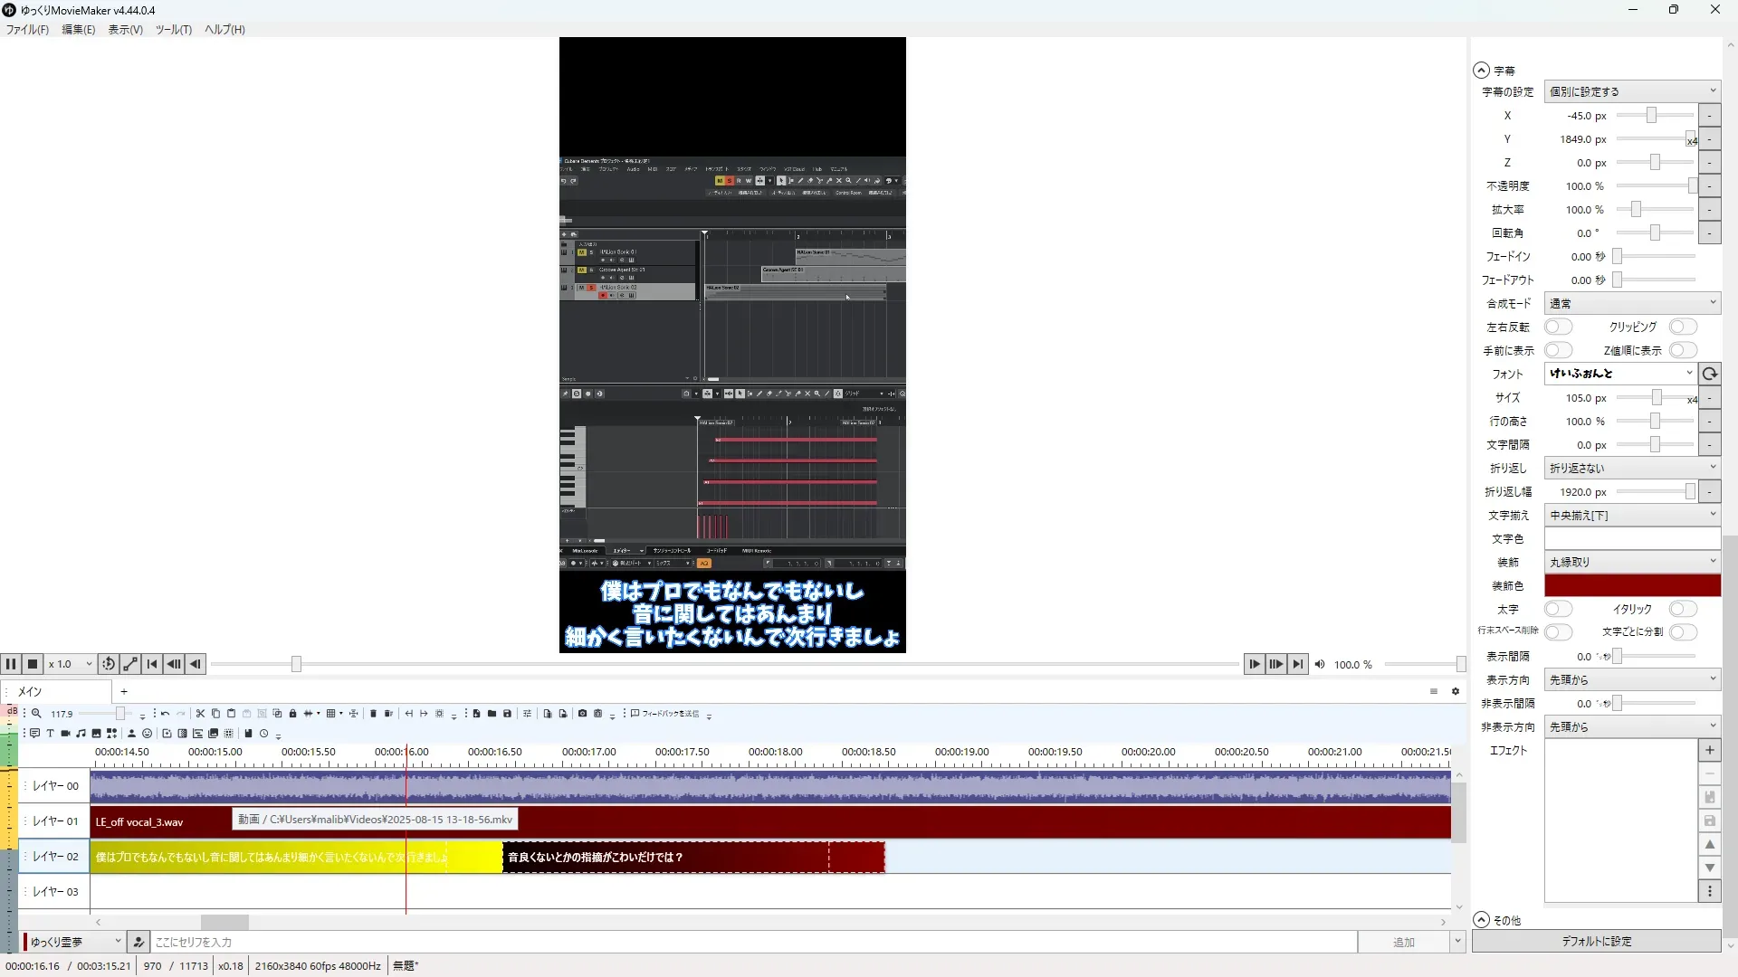
Task: Click the camera snapshot icon in toolbar
Action: coord(582,714)
